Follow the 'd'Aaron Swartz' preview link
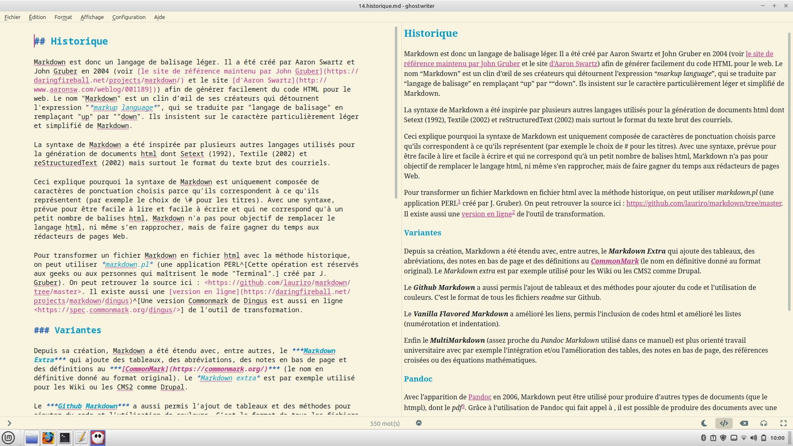The width and height of the screenshot is (793, 446). coord(573,64)
